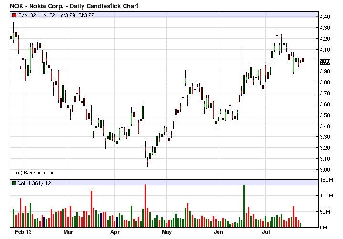Click the 3.30 price axis label
The height and width of the screenshot is (239, 343).
point(324,137)
